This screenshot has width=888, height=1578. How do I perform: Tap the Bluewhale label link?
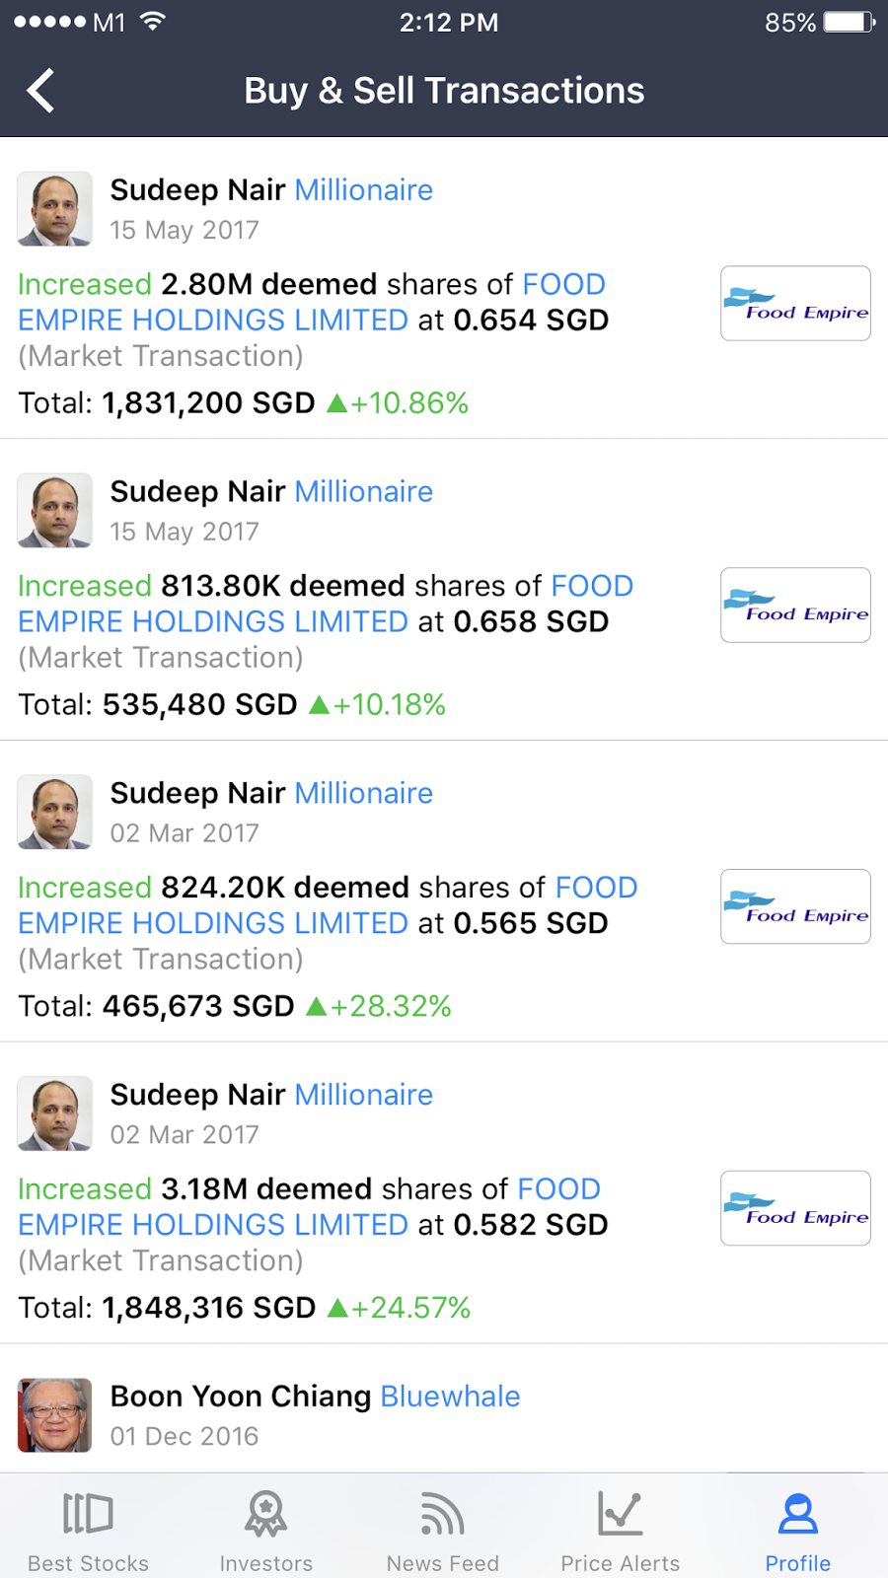pyautogui.click(x=450, y=1397)
